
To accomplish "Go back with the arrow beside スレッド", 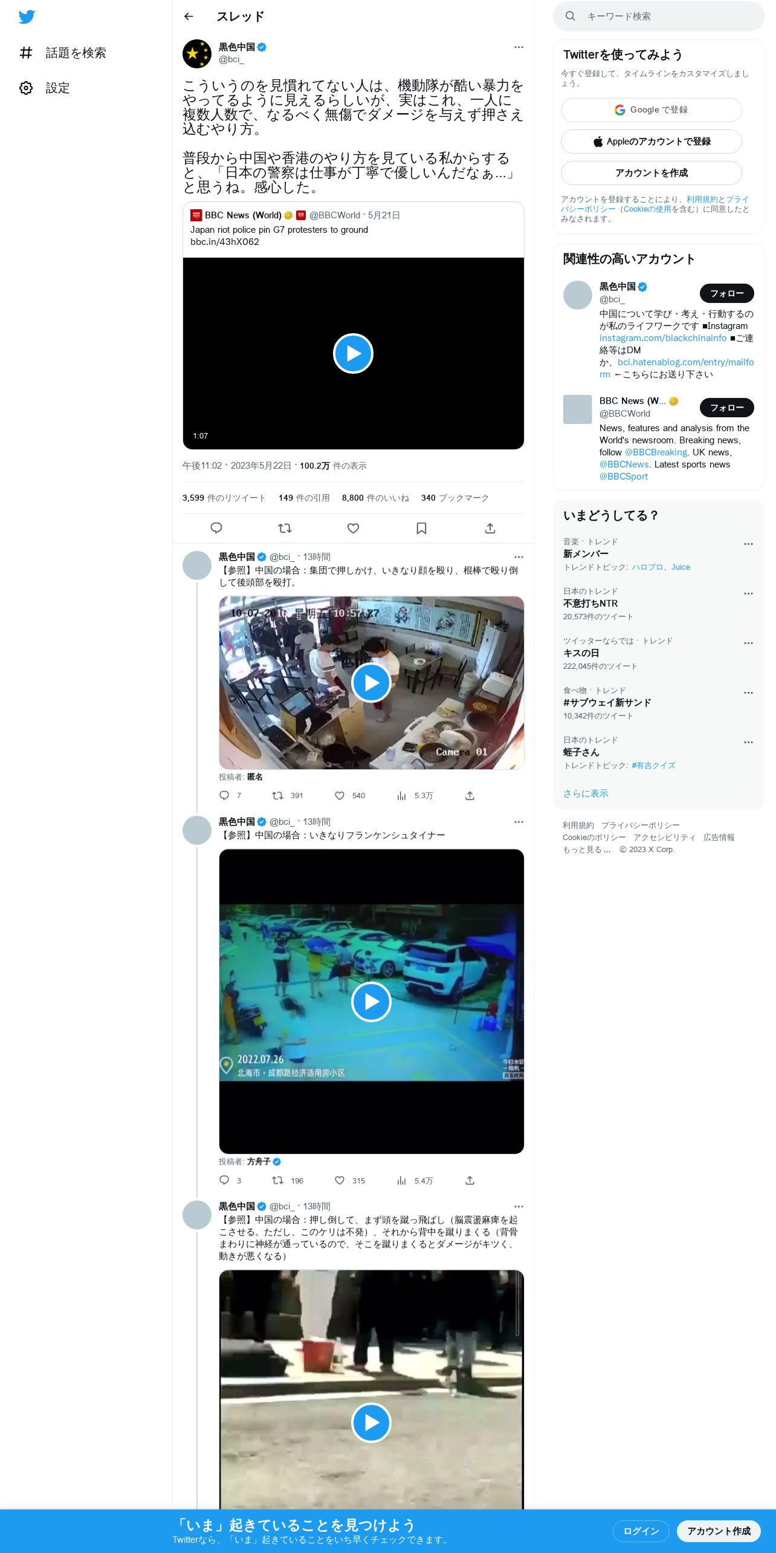I will 189,16.
